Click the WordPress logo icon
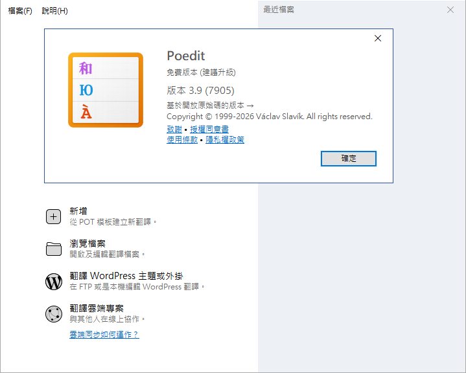This screenshot has height=373, width=466. [x=54, y=282]
